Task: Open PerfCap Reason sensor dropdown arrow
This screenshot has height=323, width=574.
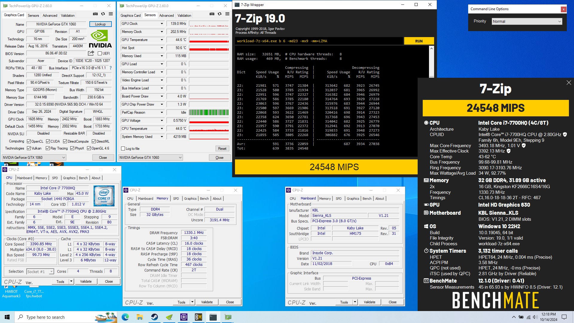Action: click(x=162, y=112)
